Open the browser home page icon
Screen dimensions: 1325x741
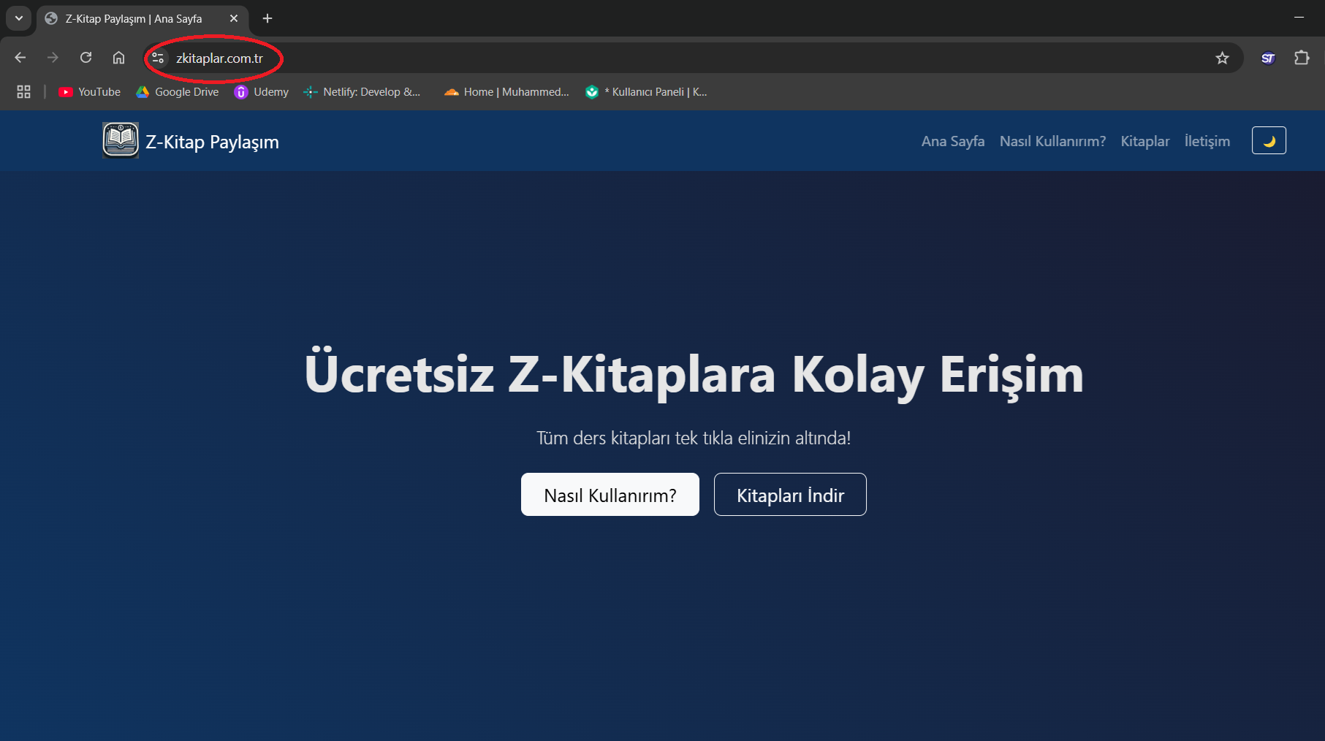click(118, 58)
